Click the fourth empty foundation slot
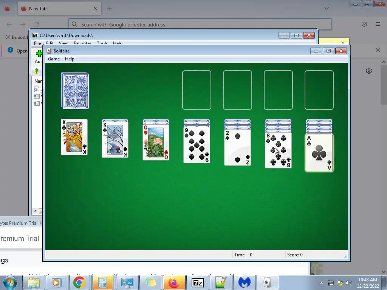387x290 pixels. (x=319, y=90)
